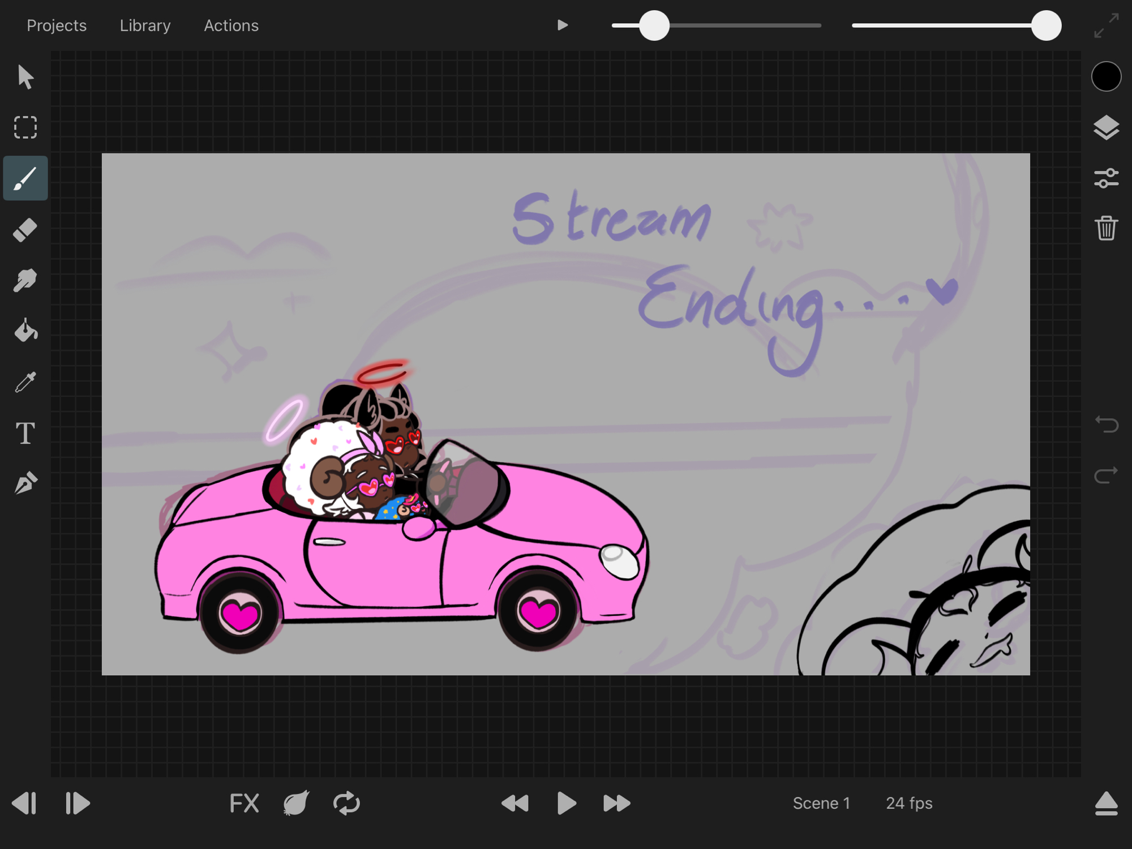1132x849 pixels.
Task: Select the Pen vector tool
Action: 25,483
